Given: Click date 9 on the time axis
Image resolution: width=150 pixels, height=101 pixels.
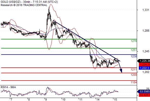Looking at the screenshot, I should pyautogui.click(x=46, y=99).
